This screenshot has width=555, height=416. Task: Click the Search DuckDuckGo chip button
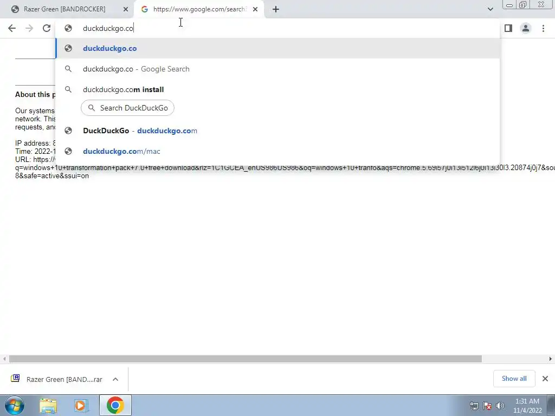tap(127, 108)
